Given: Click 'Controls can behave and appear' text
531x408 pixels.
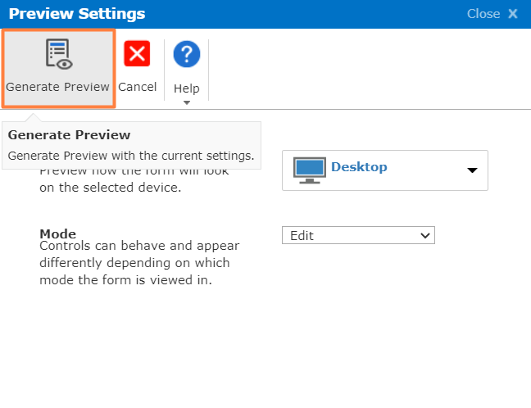Looking at the screenshot, I should (x=139, y=246).
